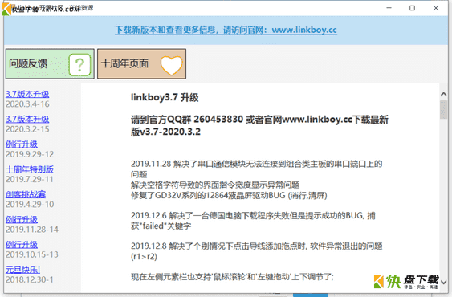
Task: Click the question mark icon on 问题反馈
Action: (x=79, y=64)
